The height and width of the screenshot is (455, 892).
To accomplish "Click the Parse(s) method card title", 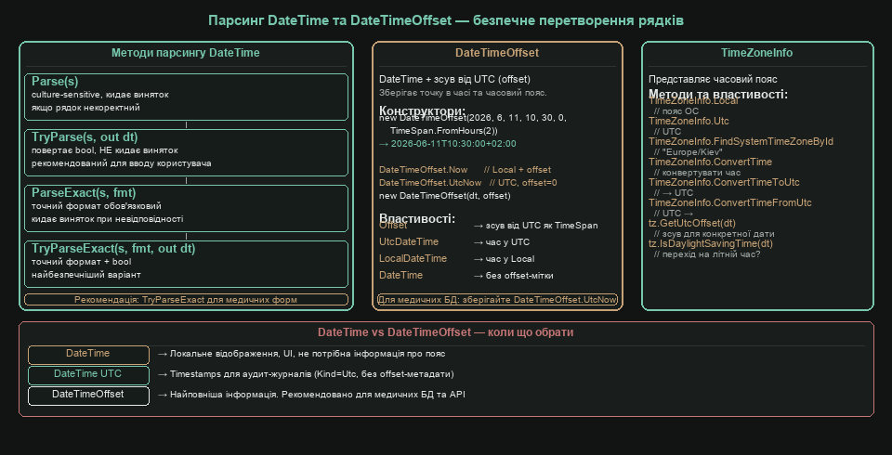I will tap(55, 82).
